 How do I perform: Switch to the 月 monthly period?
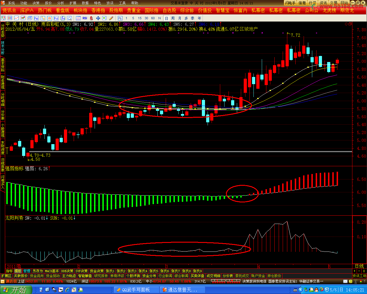pos(179,18)
